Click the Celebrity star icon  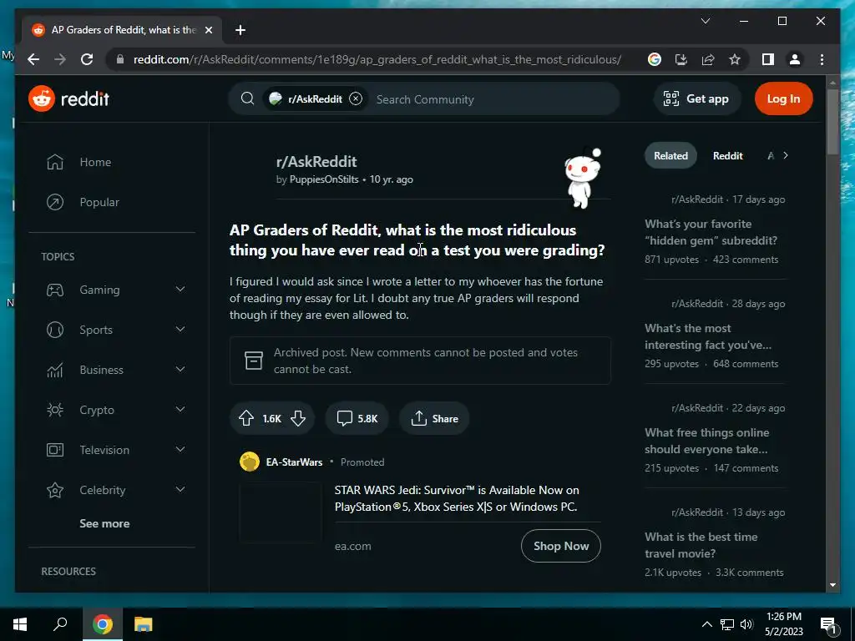click(x=55, y=490)
